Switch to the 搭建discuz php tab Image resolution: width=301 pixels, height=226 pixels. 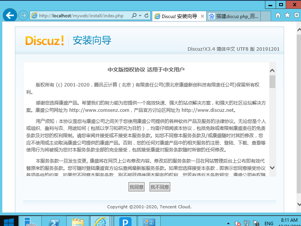click(234, 16)
